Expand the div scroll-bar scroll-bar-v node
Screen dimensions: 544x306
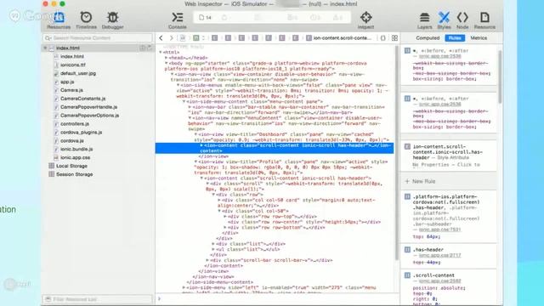point(207,260)
